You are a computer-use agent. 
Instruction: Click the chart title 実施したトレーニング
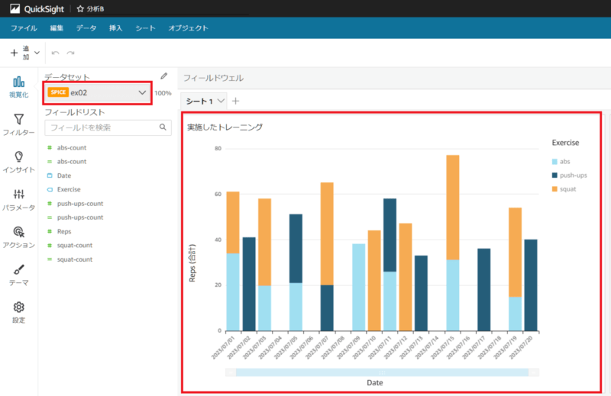225,127
